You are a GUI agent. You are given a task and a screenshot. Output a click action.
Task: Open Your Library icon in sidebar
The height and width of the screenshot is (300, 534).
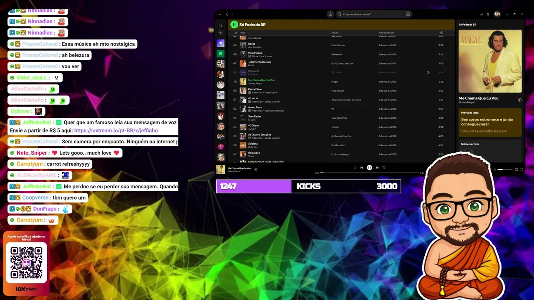[221, 25]
